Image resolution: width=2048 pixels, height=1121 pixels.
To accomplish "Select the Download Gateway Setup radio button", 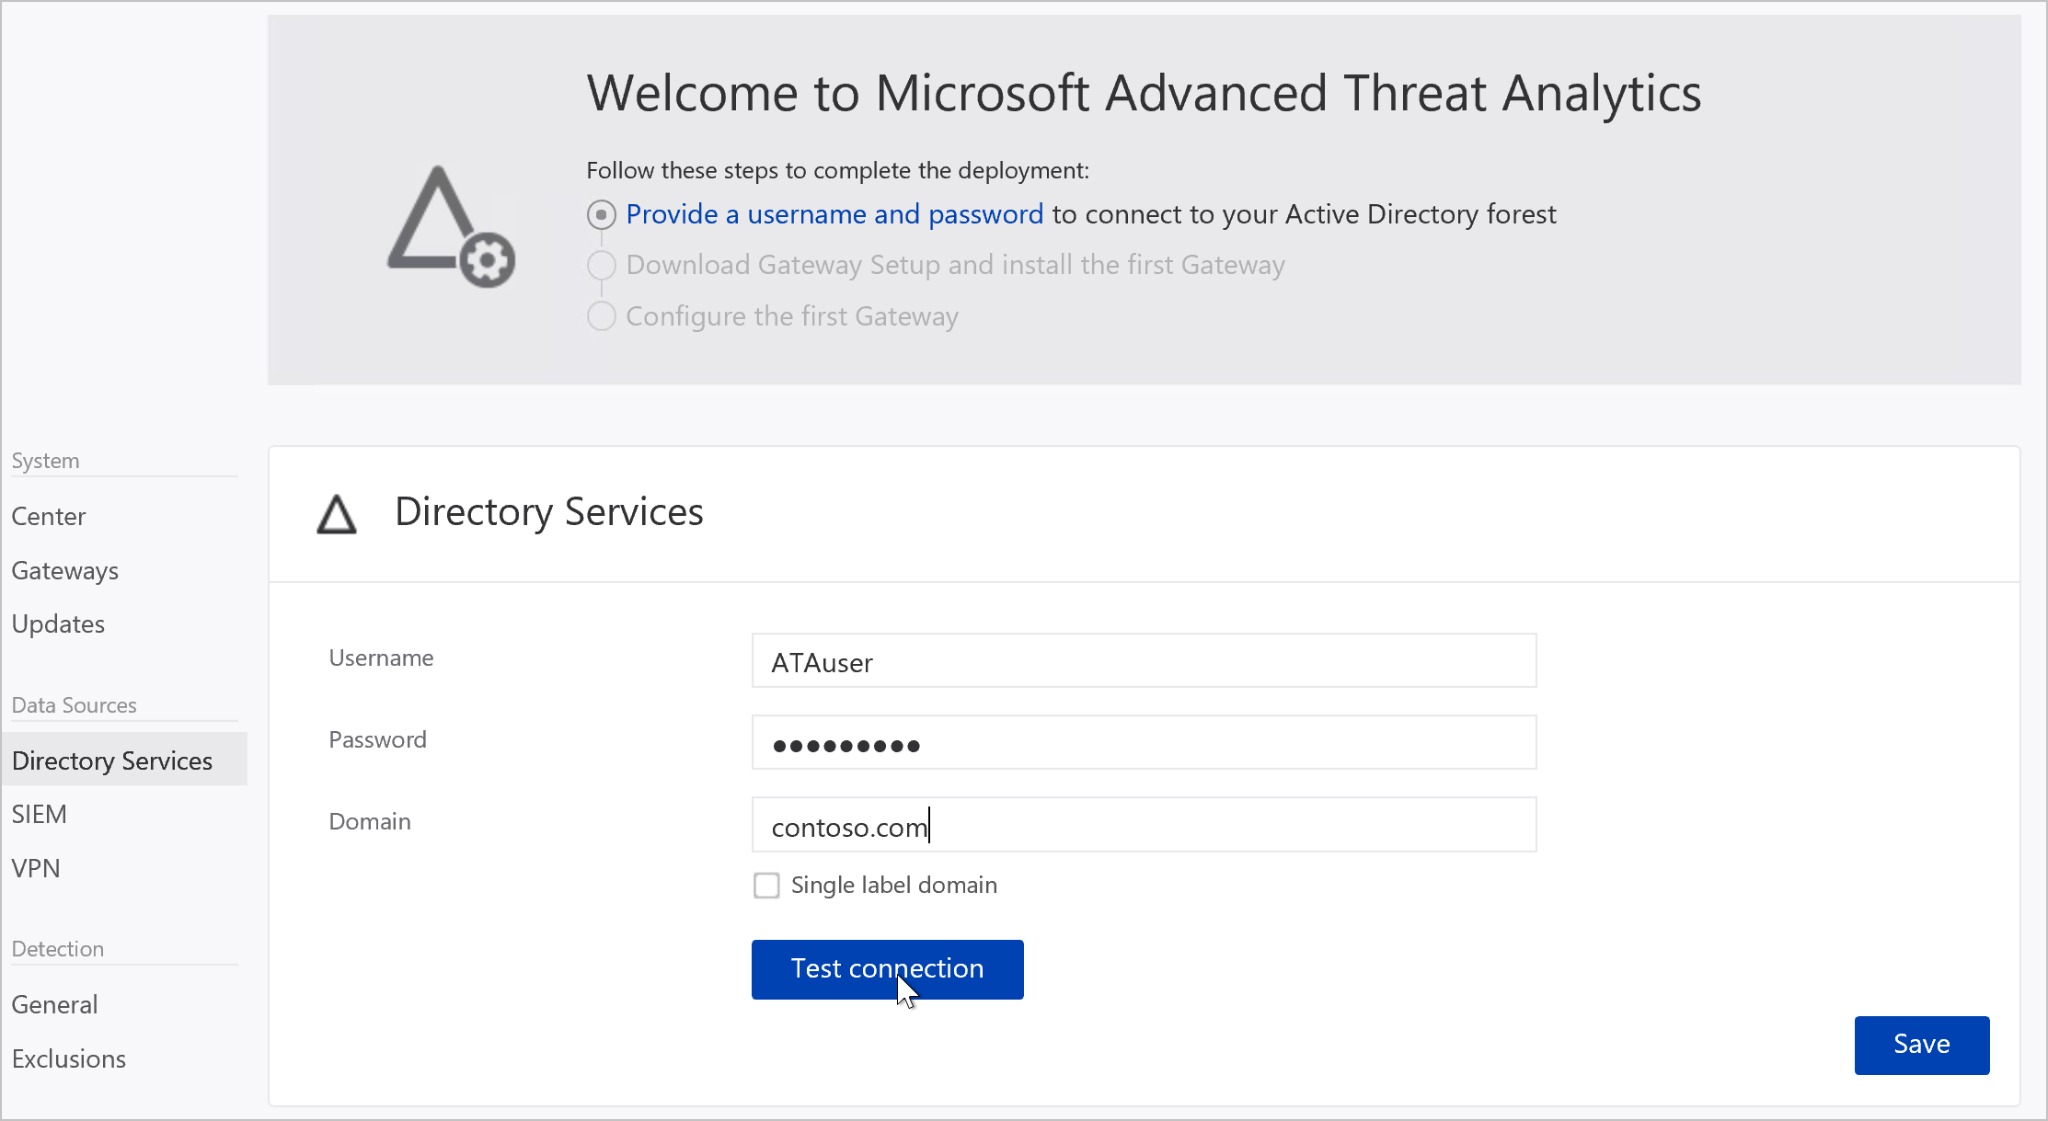I will [601, 265].
